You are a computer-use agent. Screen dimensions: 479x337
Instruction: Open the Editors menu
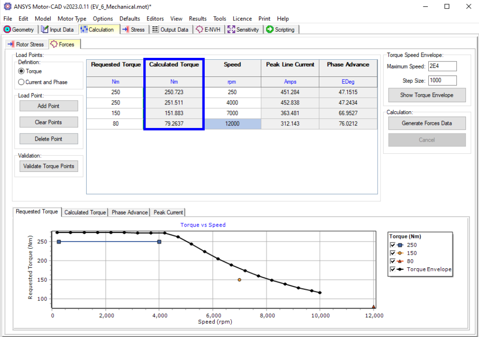click(x=155, y=19)
